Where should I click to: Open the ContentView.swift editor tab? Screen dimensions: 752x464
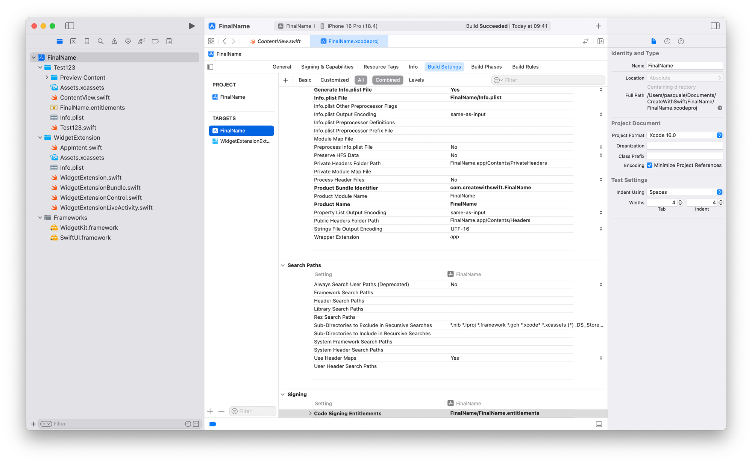[x=279, y=41]
